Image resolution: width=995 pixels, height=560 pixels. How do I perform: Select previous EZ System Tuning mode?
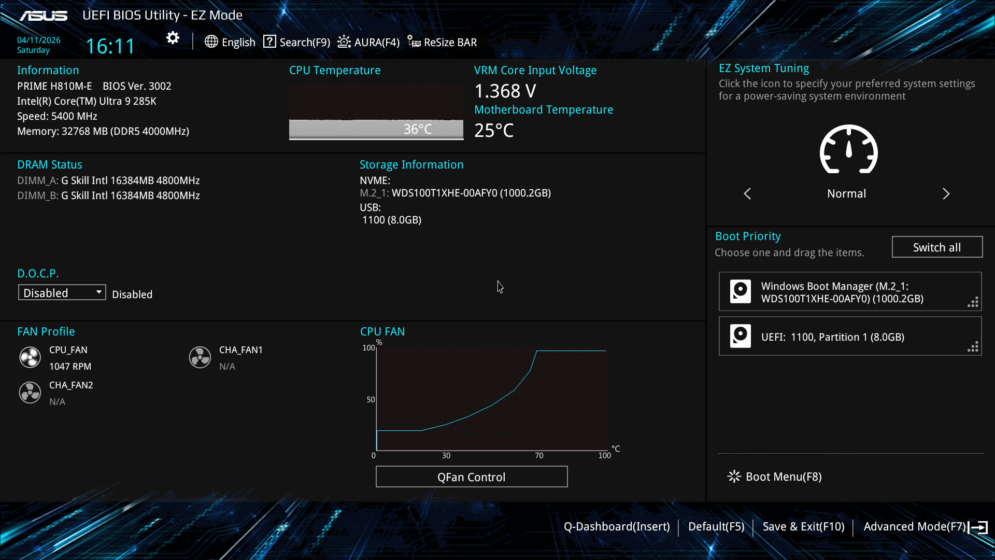coord(747,194)
